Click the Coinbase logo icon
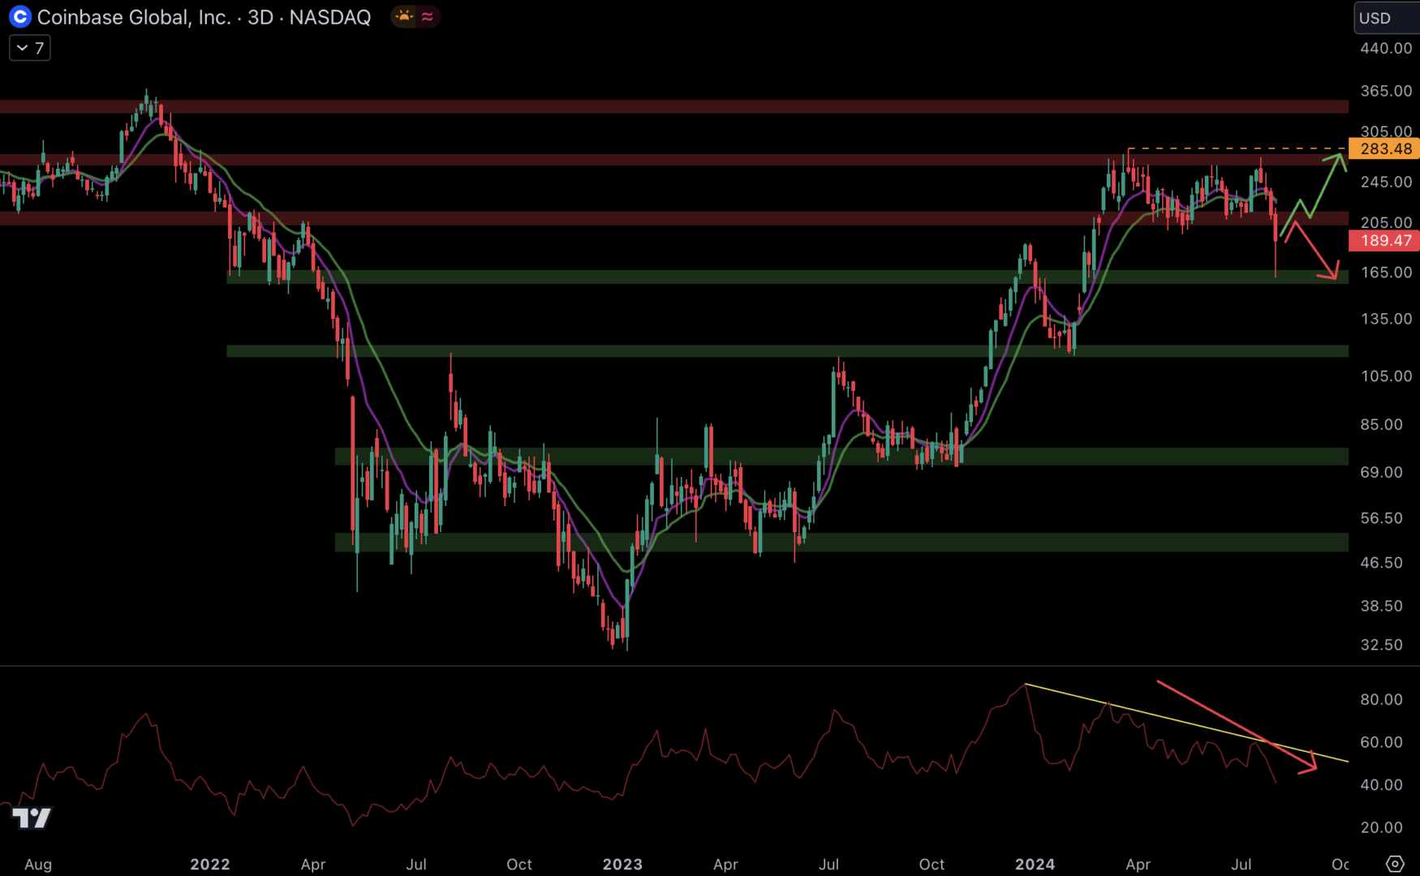 (x=19, y=17)
